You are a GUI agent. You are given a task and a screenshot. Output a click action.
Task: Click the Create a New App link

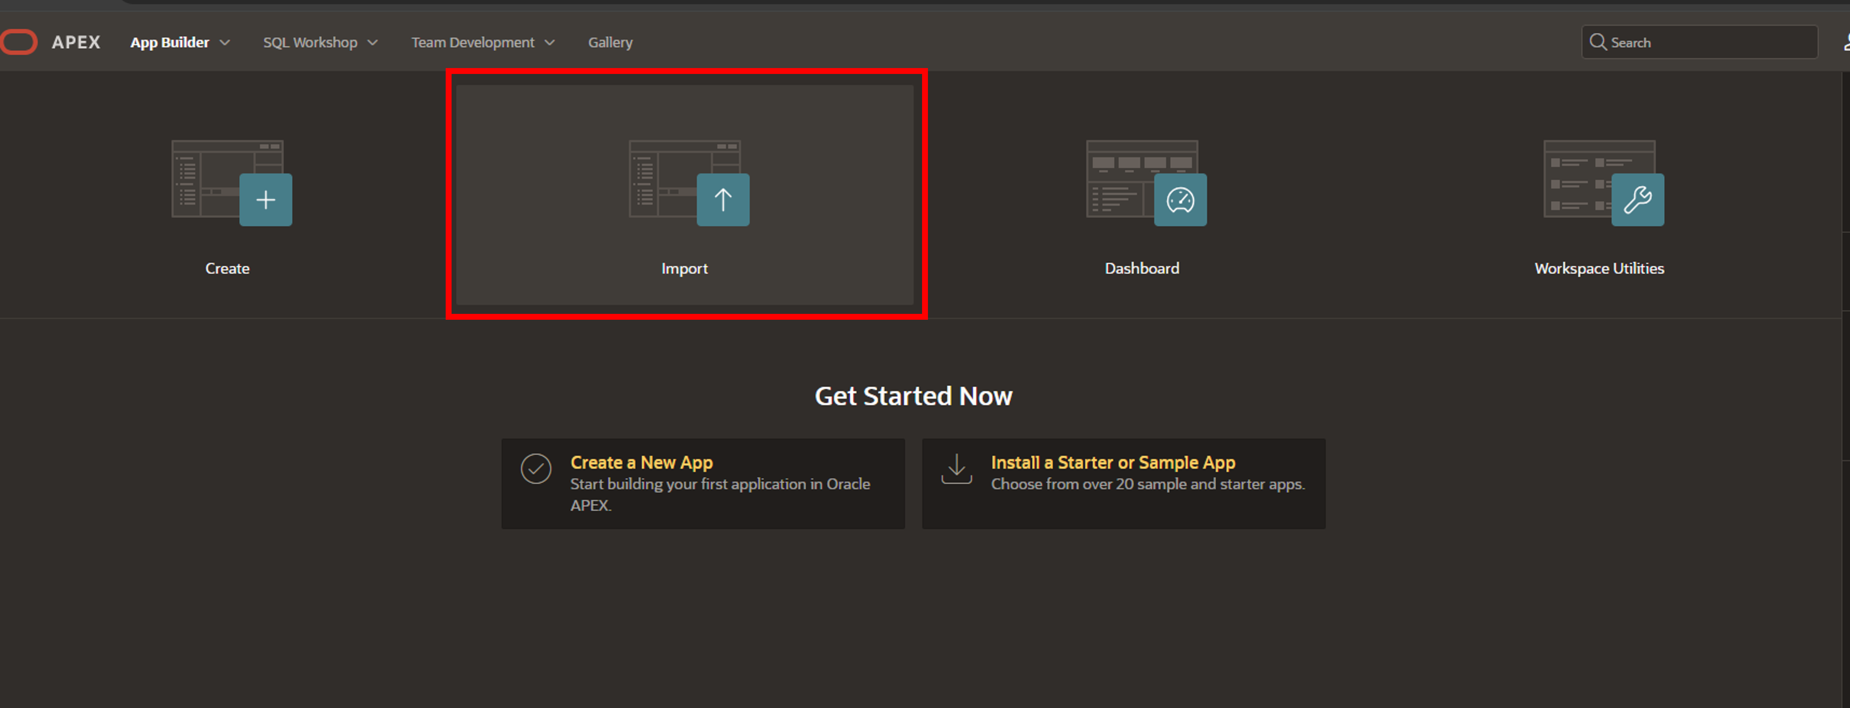point(641,463)
